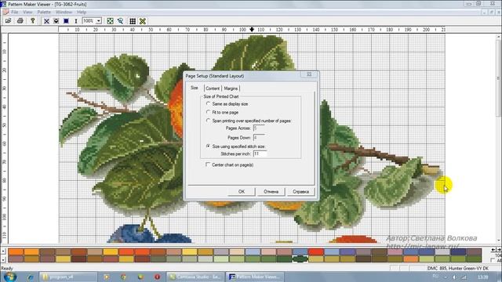502x282 pixels.
Task: Click the green fit-to-window toolbar icon
Action: (110, 21)
